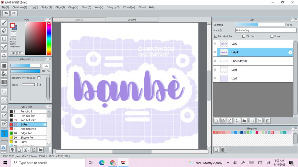The image size is (298, 167).
Task: Select the Text tool
Action: point(4,133)
